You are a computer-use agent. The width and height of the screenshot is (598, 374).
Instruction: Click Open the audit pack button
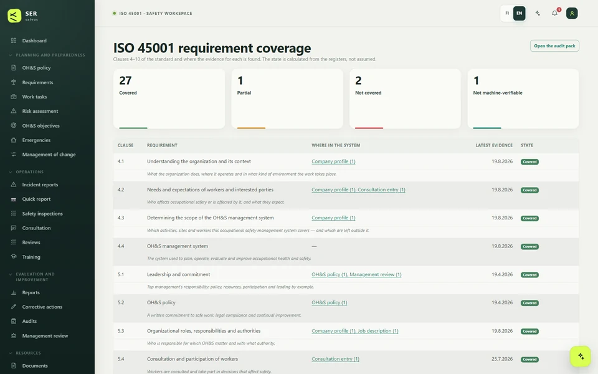pyautogui.click(x=554, y=46)
